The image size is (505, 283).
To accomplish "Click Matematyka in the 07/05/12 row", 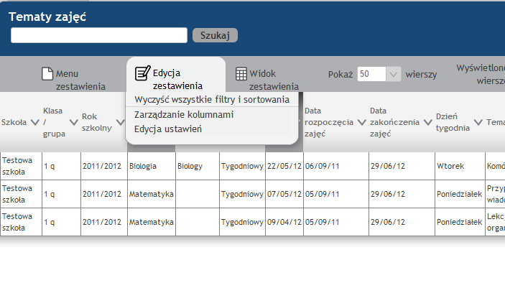I will (x=152, y=194).
